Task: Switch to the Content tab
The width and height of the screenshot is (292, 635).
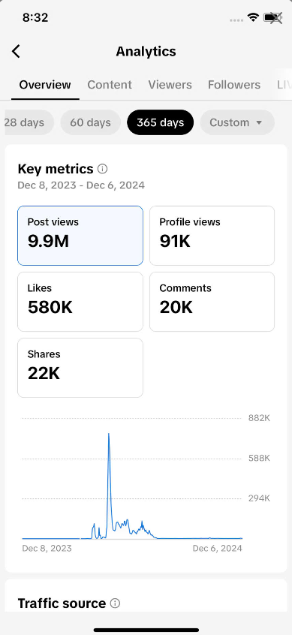Action: click(x=110, y=85)
